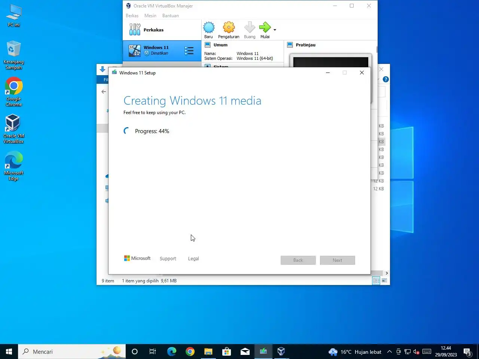Click the File Explorer back arrow
This screenshot has width=479, height=359.
tap(104, 92)
